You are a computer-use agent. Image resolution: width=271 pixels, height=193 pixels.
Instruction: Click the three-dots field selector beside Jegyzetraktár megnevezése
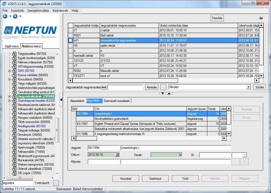(104, 87)
